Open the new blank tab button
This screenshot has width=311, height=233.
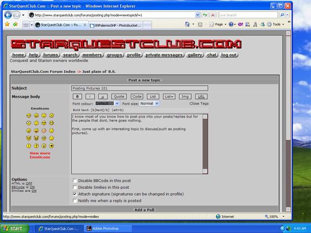coord(147,25)
